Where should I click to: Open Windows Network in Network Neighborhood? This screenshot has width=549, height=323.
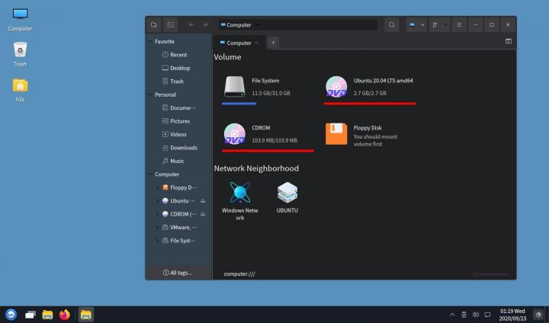(239, 193)
